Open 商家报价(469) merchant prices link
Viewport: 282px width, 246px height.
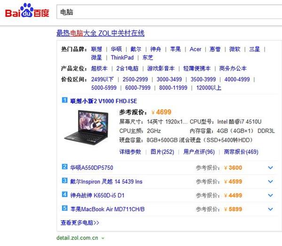[x=241, y=151]
